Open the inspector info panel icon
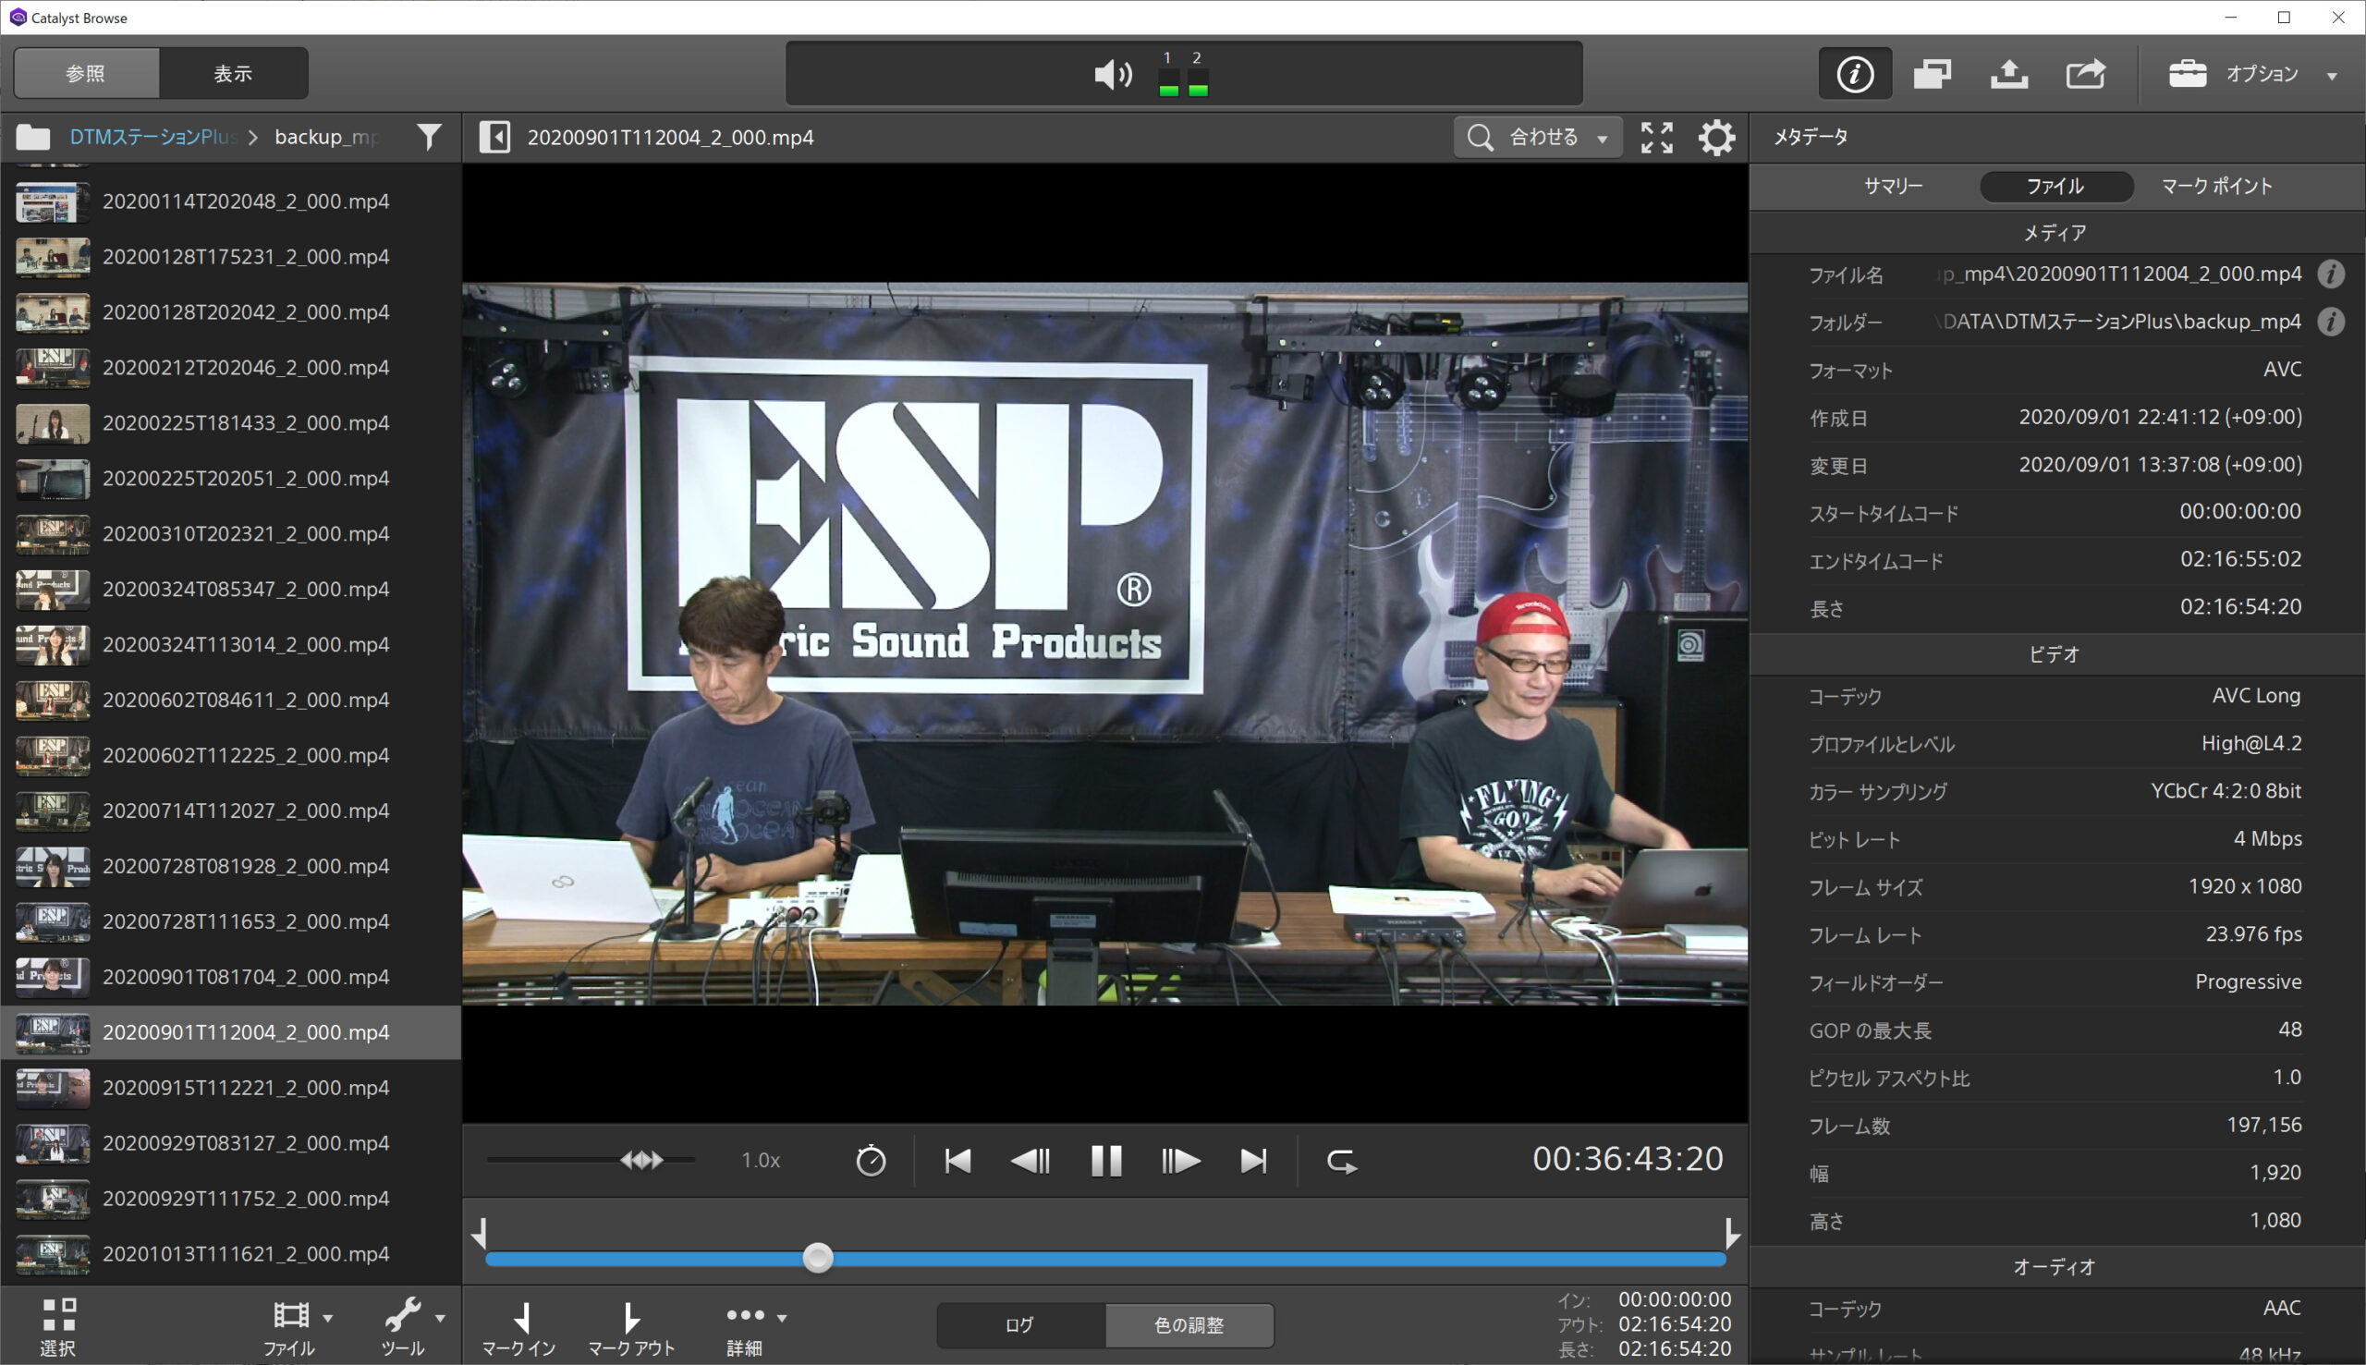This screenshot has width=2366, height=1365. click(1855, 73)
